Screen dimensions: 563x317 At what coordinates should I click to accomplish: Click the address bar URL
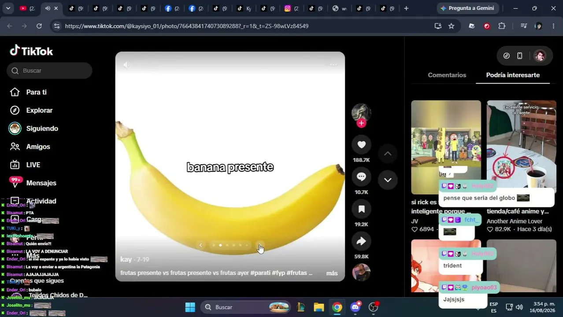pyautogui.click(x=187, y=26)
